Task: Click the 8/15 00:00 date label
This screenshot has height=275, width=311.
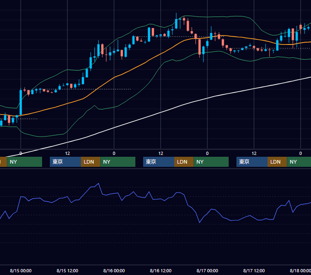Action: 21,270
